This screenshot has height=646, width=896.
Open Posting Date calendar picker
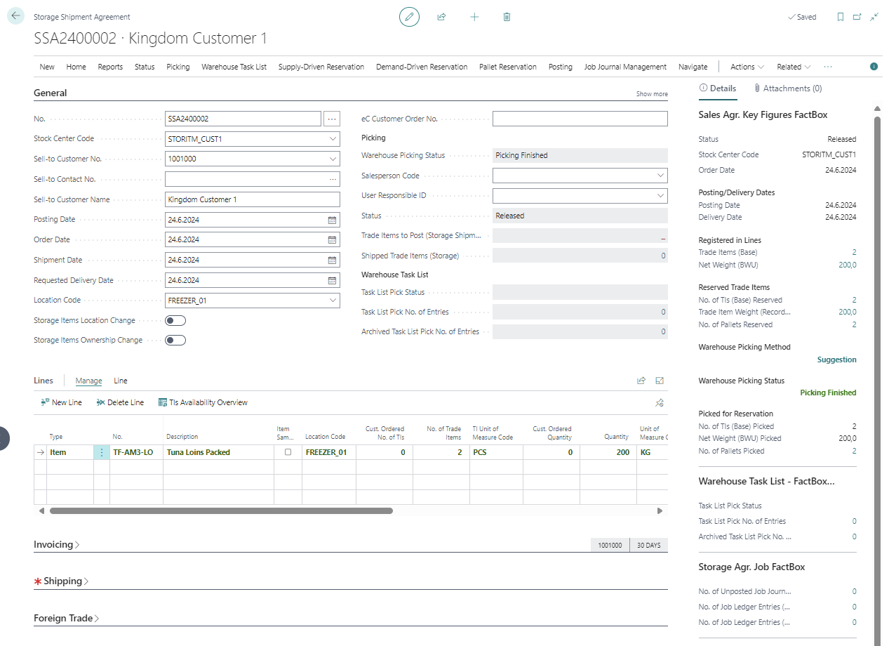point(332,220)
